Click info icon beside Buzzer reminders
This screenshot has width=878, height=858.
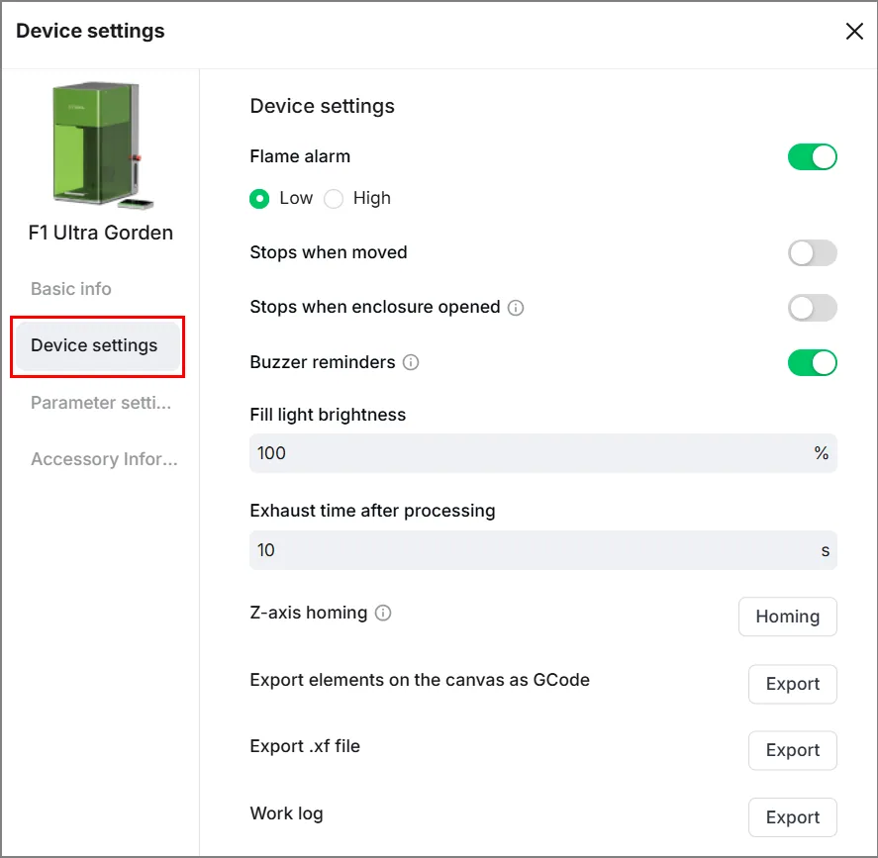(411, 362)
